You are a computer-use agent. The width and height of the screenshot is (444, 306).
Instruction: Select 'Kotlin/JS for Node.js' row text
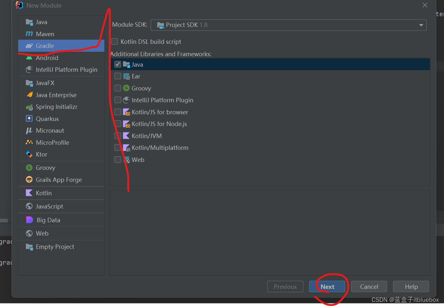point(159,124)
